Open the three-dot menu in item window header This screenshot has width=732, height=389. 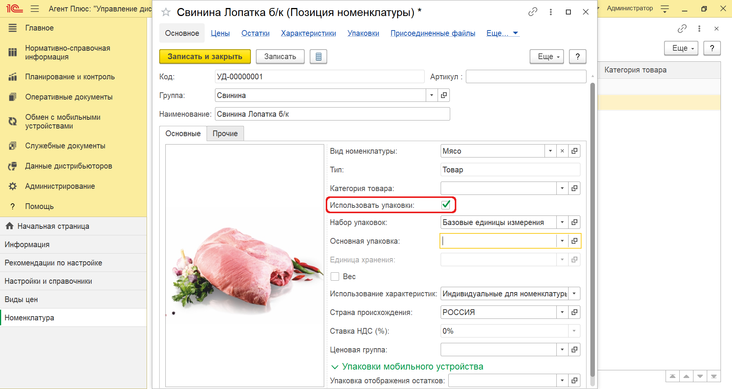(x=551, y=12)
